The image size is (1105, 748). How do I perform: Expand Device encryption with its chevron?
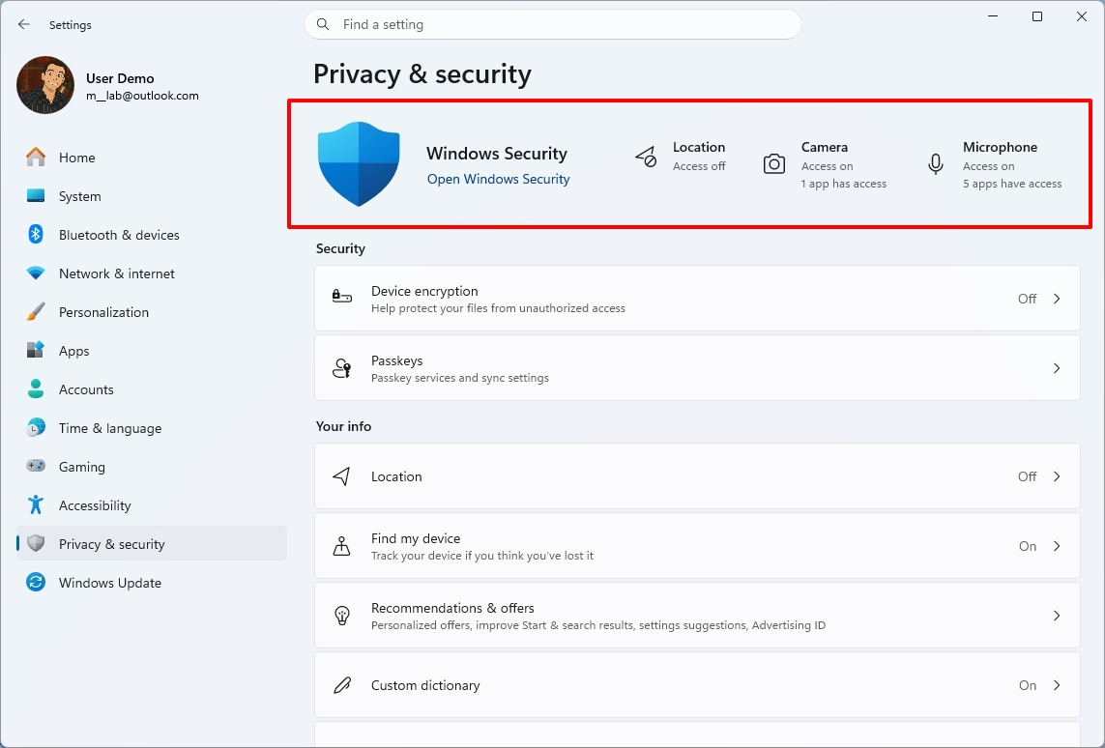(1057, 299)
